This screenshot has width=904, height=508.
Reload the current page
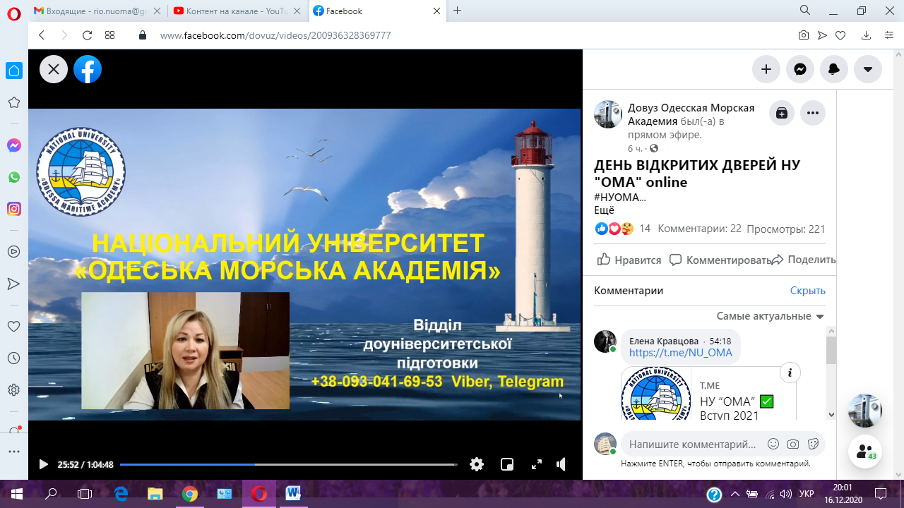(87, 35)
